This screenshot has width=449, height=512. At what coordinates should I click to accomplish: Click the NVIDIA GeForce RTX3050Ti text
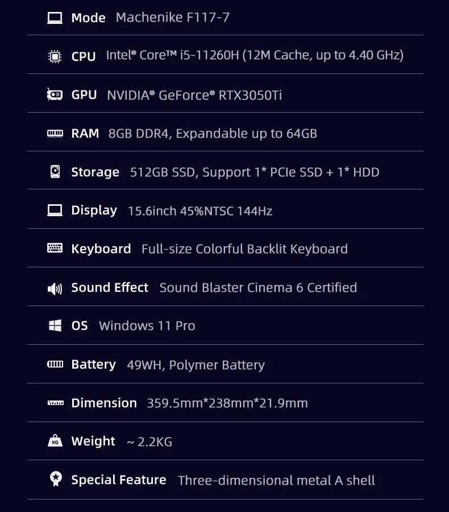(x=194, y=96)
